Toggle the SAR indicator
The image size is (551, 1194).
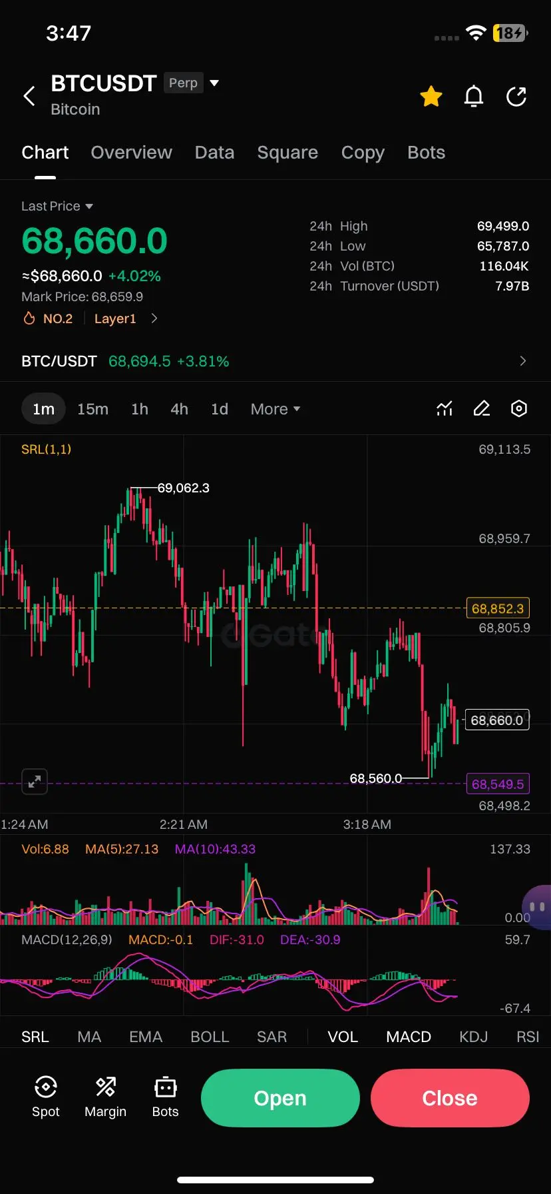[x=272, y=1037]
